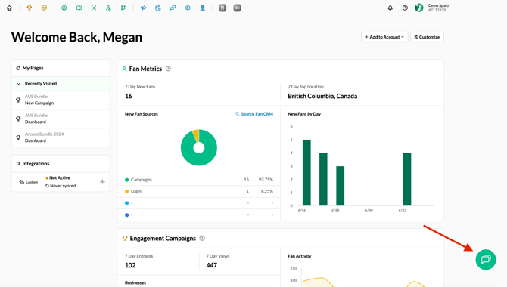
Task: Click the green Campaigns legend dot
Action: click(x=127, y=180)
